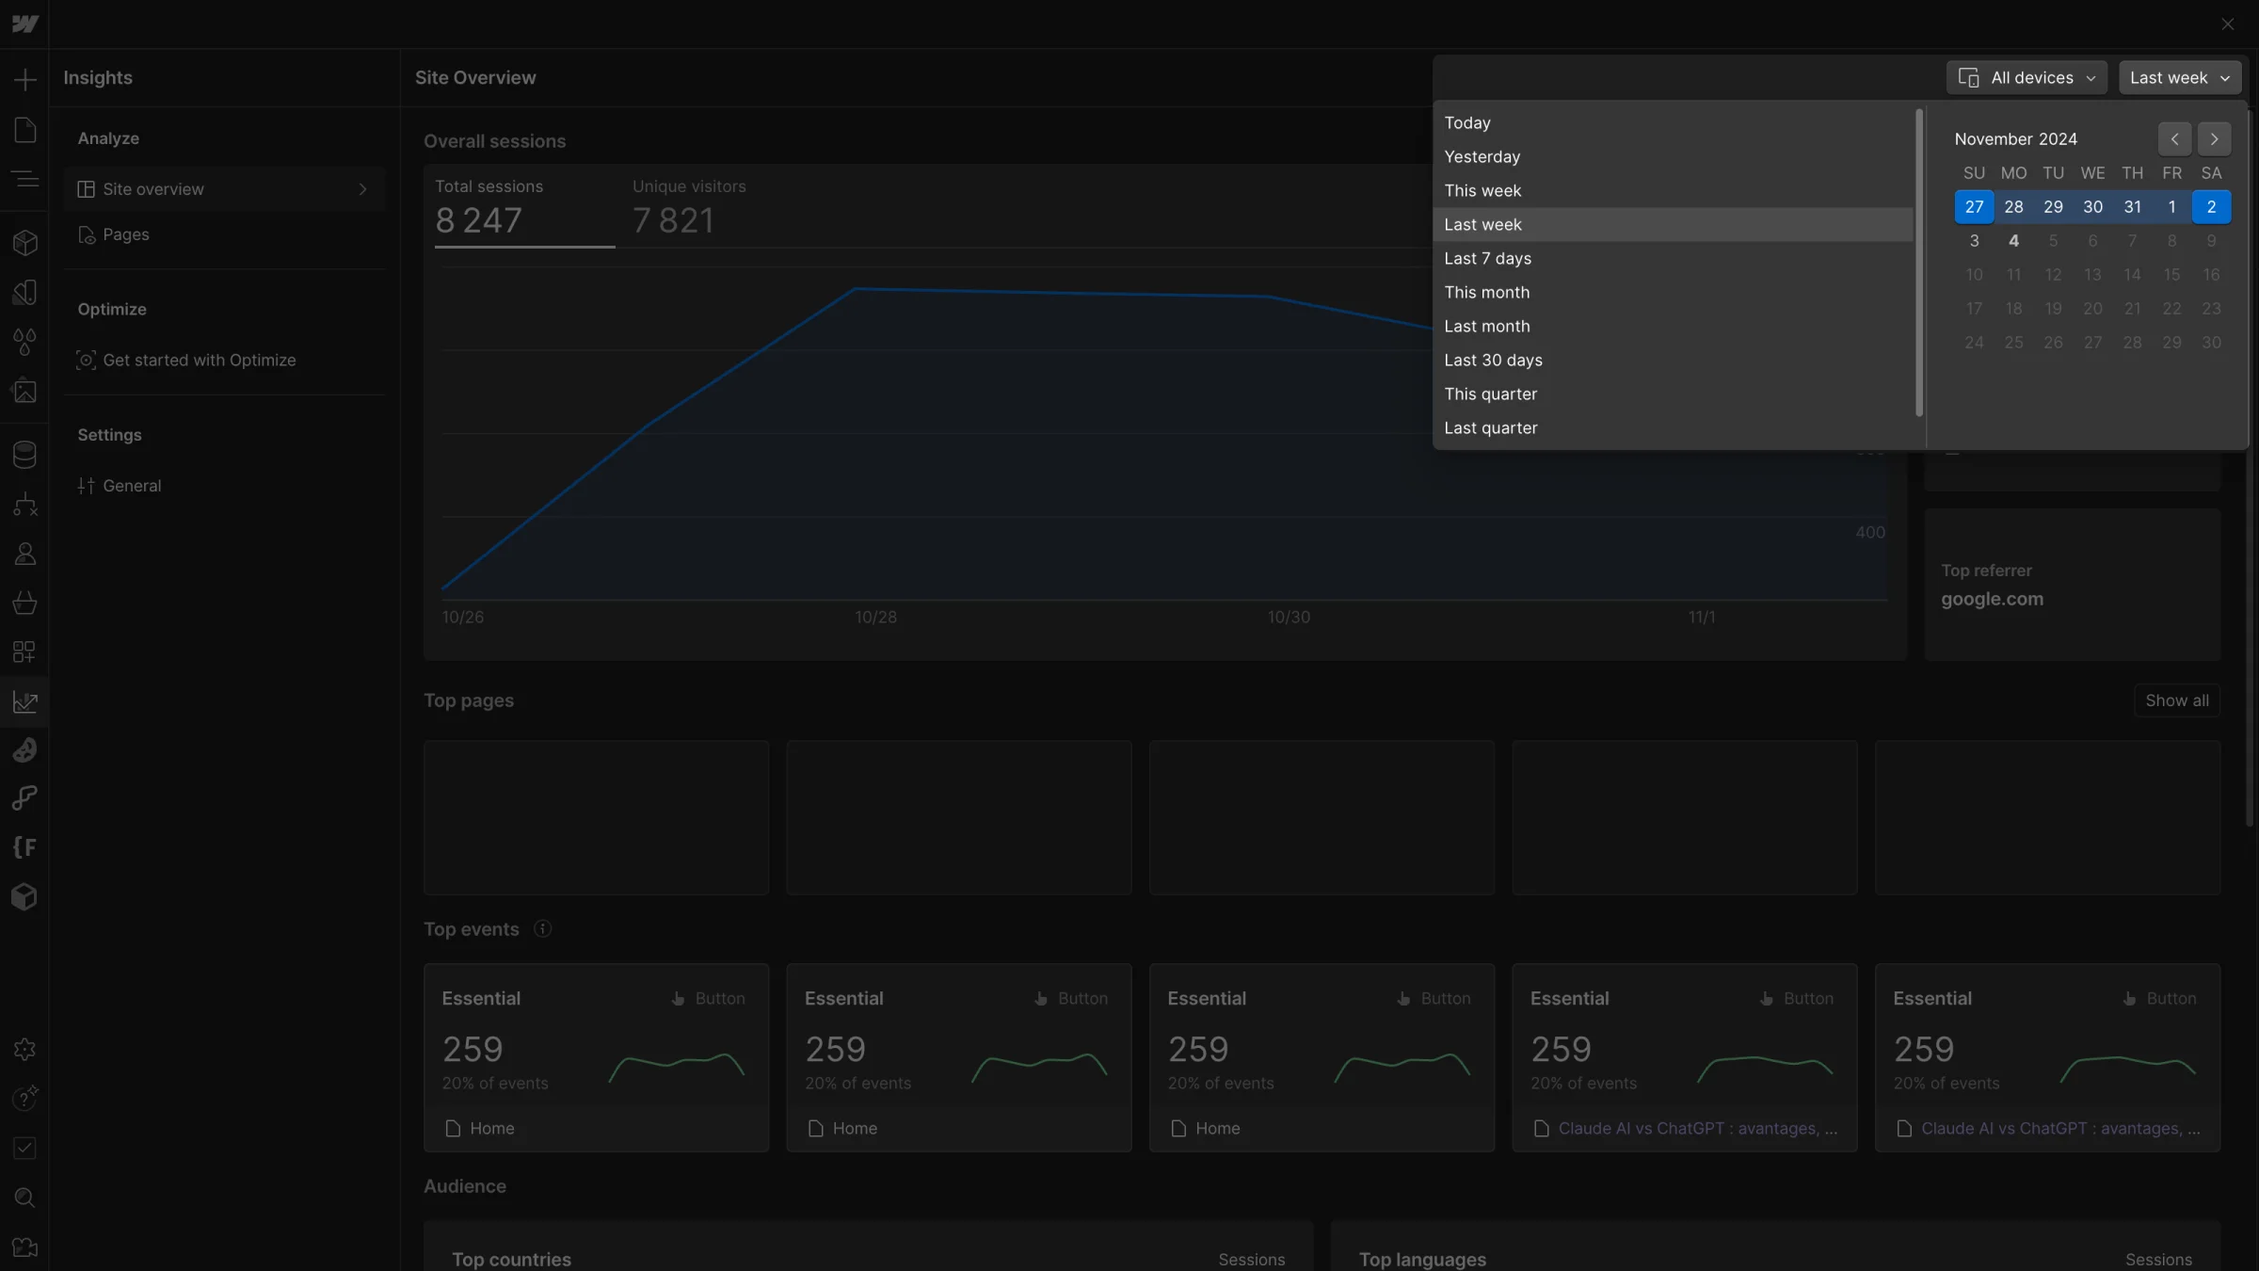Click the Show all button for Top pages

coord(2177,700)
